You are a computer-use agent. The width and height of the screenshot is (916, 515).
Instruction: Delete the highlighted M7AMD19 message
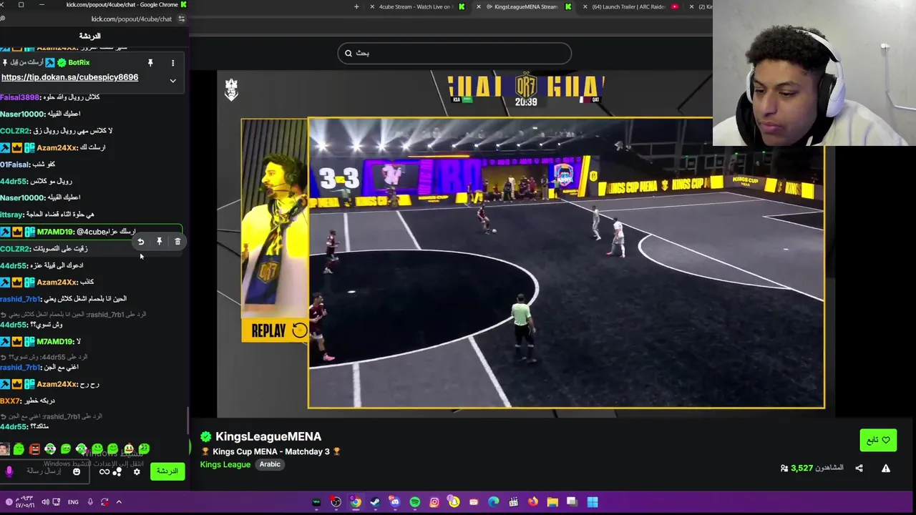[x=177, y=242]
